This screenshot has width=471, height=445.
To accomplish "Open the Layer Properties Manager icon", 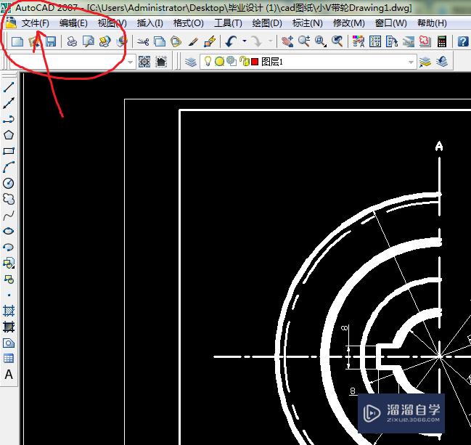I will click(191, 62).
